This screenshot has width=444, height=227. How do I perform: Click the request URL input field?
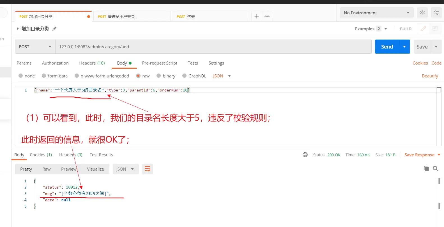[213, 47]
